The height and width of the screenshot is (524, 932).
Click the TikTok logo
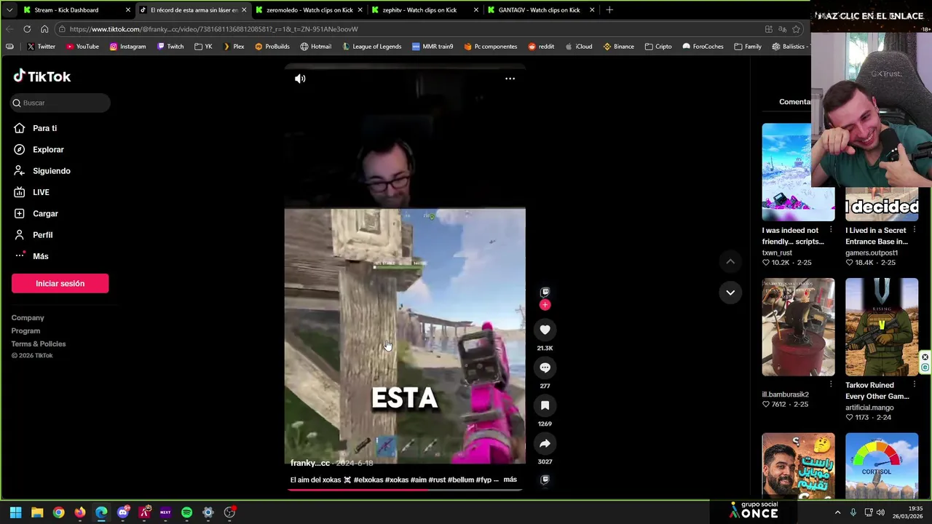pos(42,76)
